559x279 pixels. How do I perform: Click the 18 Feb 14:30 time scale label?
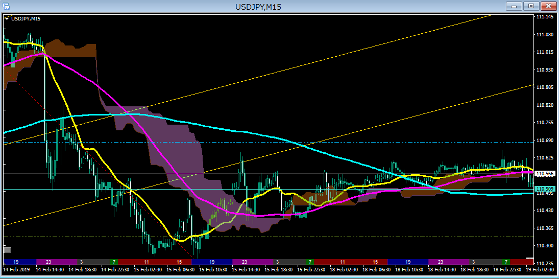tap(442, 270)
